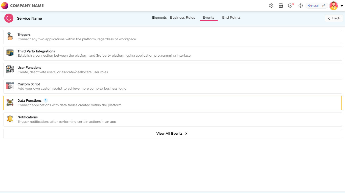The image size is (345, 193).
Task: Open the user settings gear icon
Action: (x=271, y=6)
